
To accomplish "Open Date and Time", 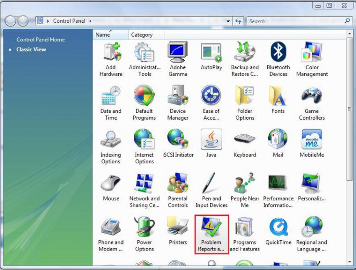I will tap(111, 103).
